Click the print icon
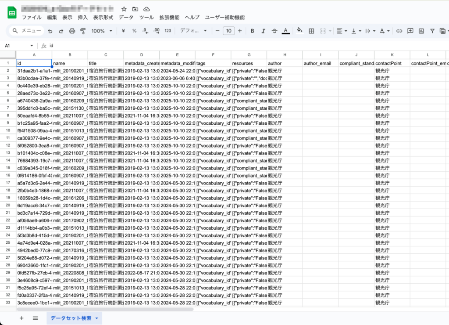Viewport: 449px width, 325px height. 72,31
